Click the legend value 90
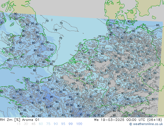Screen dimensions: 164x126 coord(56,124)
